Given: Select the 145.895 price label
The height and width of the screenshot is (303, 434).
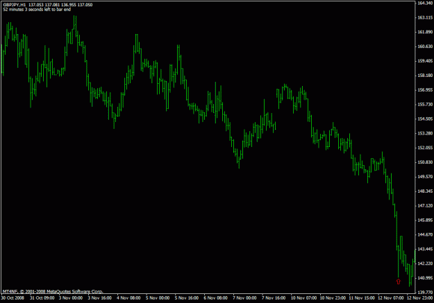Looking at the screenshot, I should pyautogui.click(x=425, y=220).
